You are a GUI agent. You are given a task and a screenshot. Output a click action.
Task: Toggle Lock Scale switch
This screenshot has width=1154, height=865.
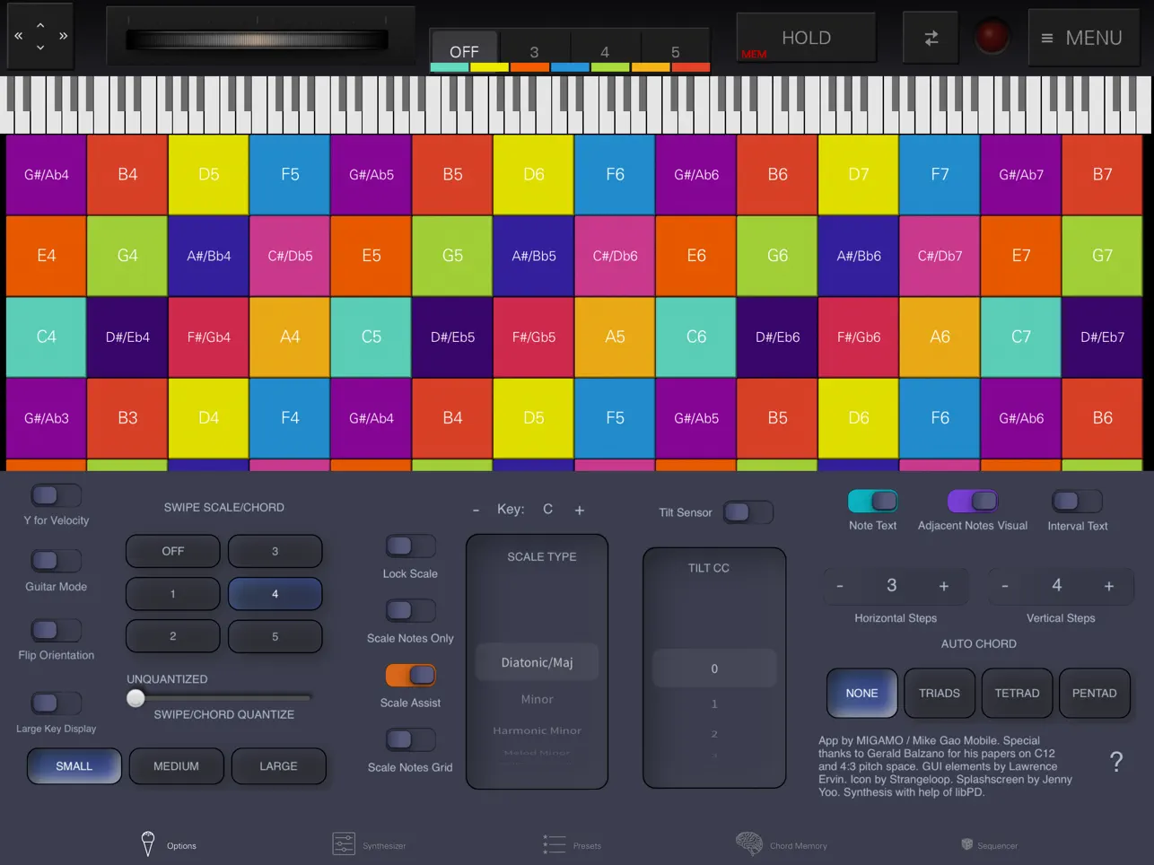click(x=410, y=546)
